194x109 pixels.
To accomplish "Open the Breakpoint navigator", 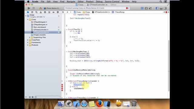I will pyautogui.click(x=53, y=12).
